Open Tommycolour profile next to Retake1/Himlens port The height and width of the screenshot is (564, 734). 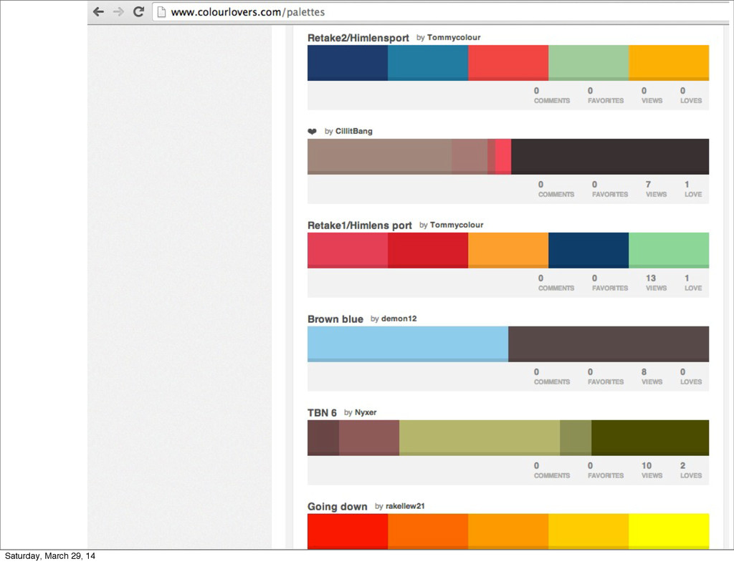(x=457, y=225)
